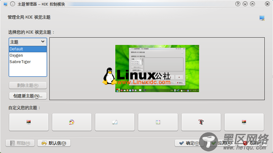Screen dimensions: 273x153
Task: Click the round window menu button in title bar
Action: [x=12, y=4]
